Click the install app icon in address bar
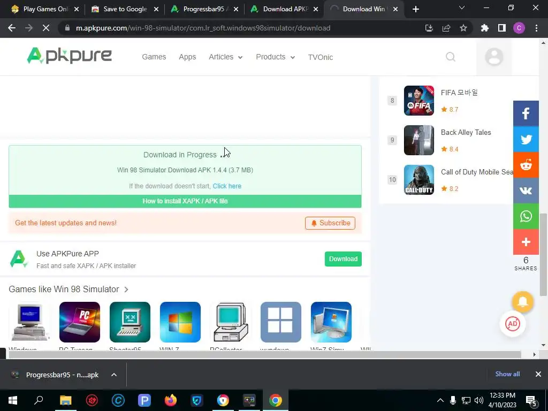 point(429,28)
